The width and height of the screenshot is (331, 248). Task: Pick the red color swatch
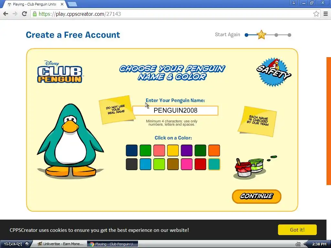click(x=200, y=164)
